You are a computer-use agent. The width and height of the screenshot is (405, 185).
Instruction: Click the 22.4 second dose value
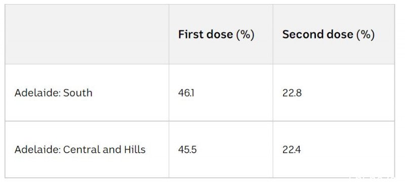tap(292, 150)
